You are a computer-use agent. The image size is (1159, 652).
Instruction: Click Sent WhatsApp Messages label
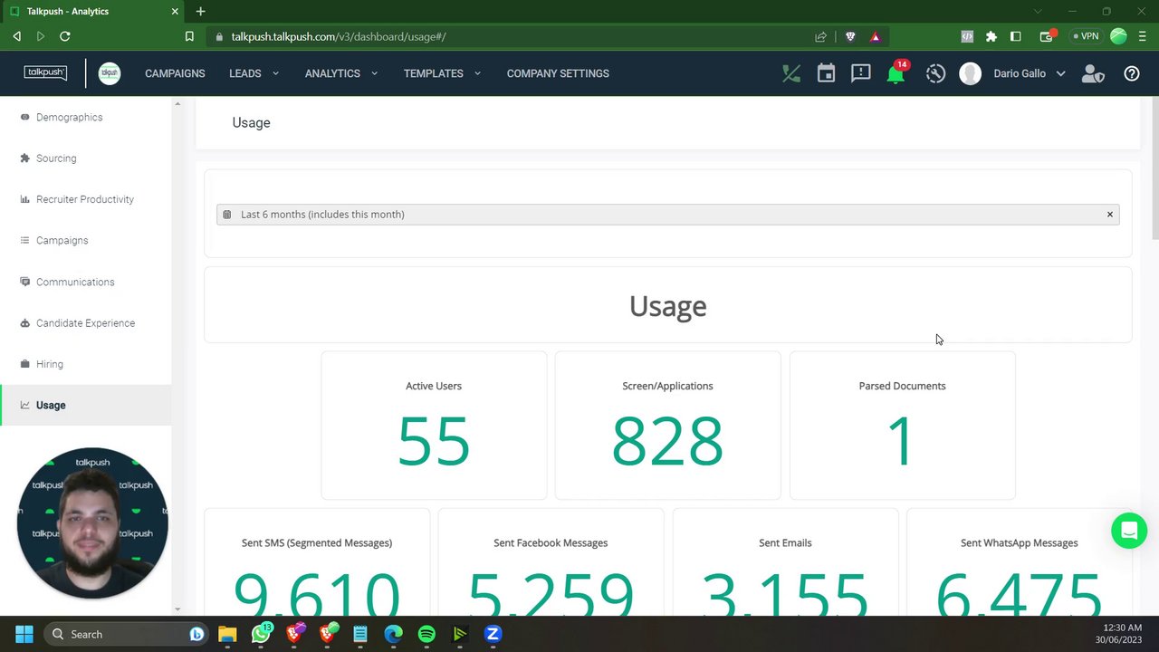(1020, 543)
